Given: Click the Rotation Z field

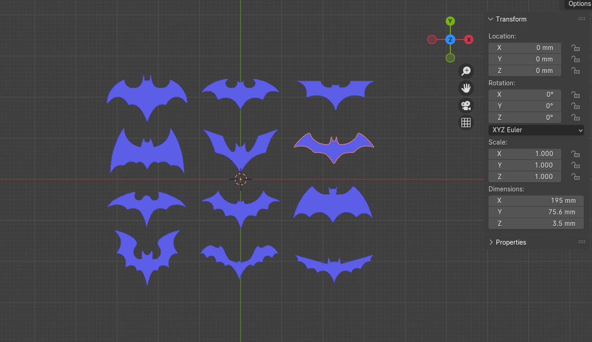Looking at the screenshot, I should pyautogui.click(x=525, y=118).
